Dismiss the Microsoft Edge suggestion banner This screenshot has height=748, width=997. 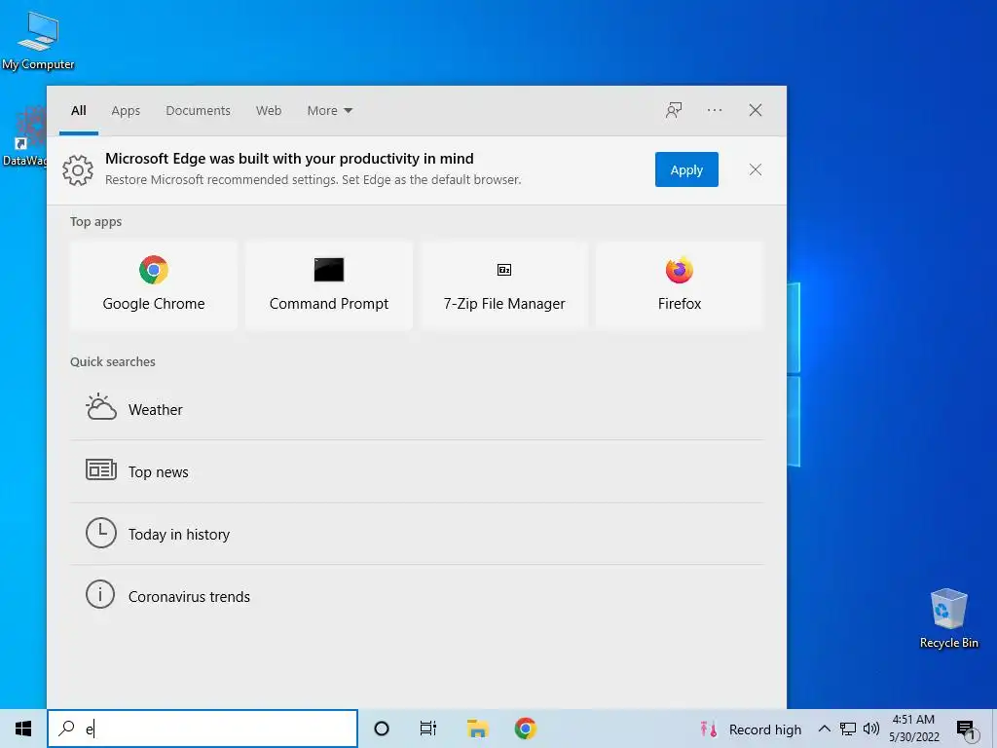(x=755, y=169)
